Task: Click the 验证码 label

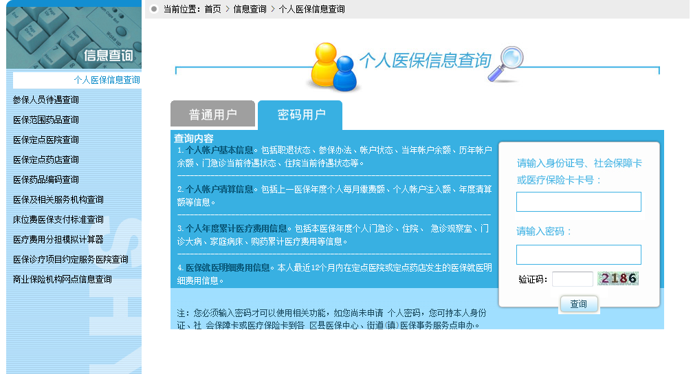Action: tap(533, 279)
